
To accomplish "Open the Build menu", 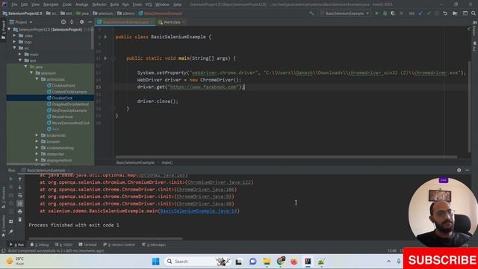I will point(114,4).
